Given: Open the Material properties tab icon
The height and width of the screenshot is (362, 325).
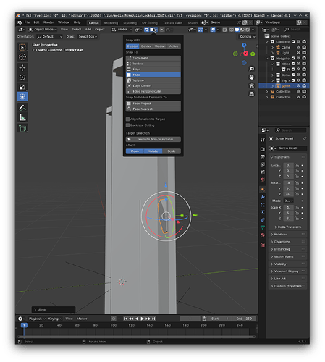Looking at the screenshot, I should [x=263, y=235].
